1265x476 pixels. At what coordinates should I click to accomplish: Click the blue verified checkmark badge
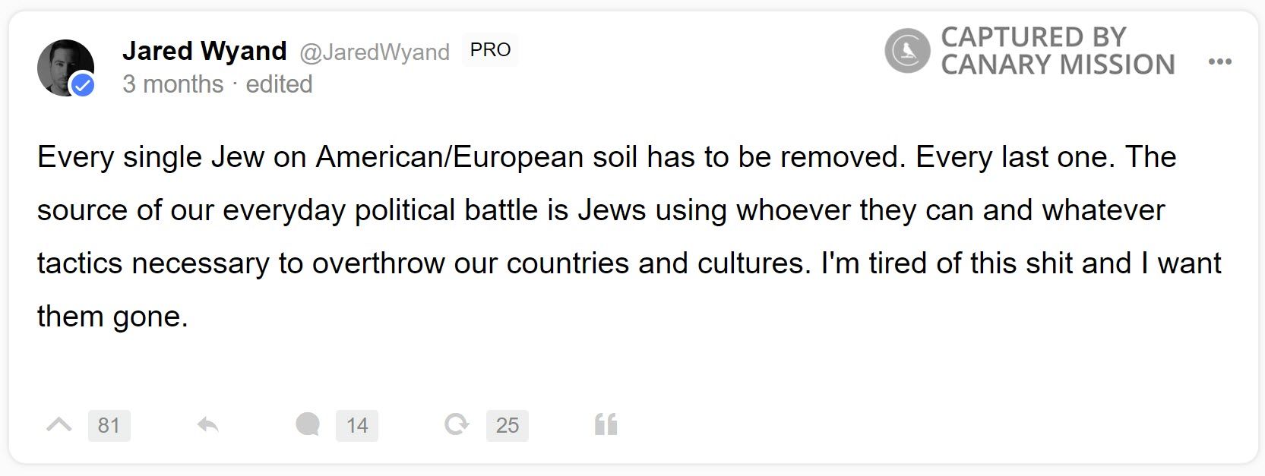coord(82,85)
